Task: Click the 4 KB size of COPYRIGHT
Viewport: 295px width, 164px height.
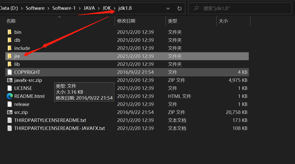Action: point(242,72)
